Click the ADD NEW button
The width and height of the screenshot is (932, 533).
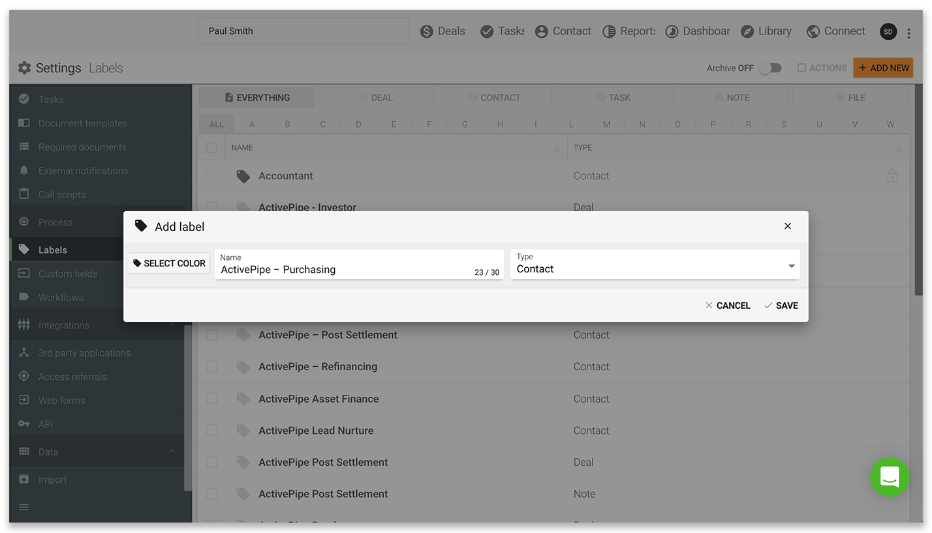point(883,68)
